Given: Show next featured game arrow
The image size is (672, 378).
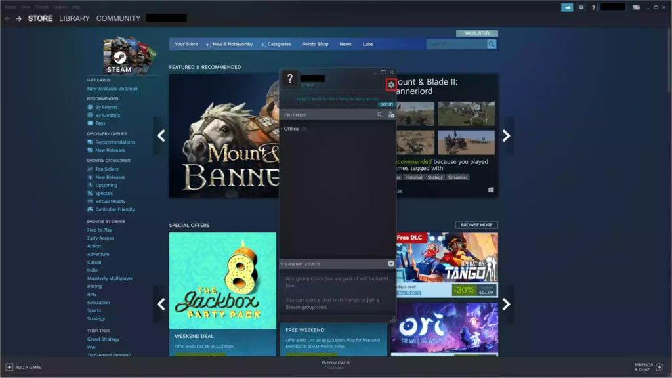Looking at the screenshot, I should point(506,136).
